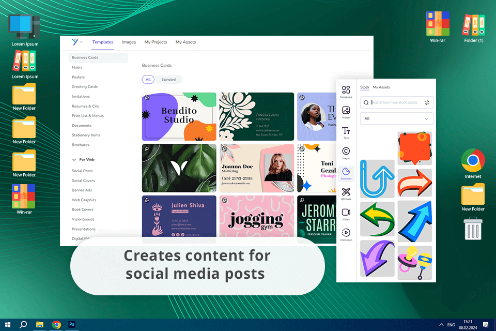The image size is (496, 331).
Task: Pick the pacifier and rattle element
Action: point(415,263)
